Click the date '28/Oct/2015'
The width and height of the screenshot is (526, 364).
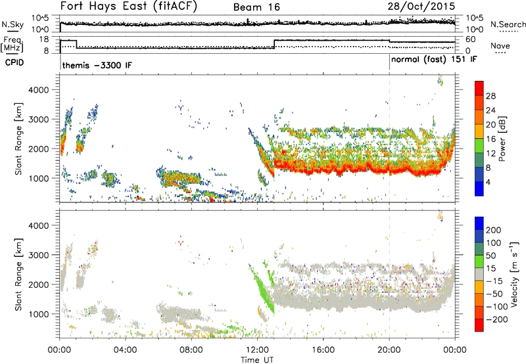point(421,7)
